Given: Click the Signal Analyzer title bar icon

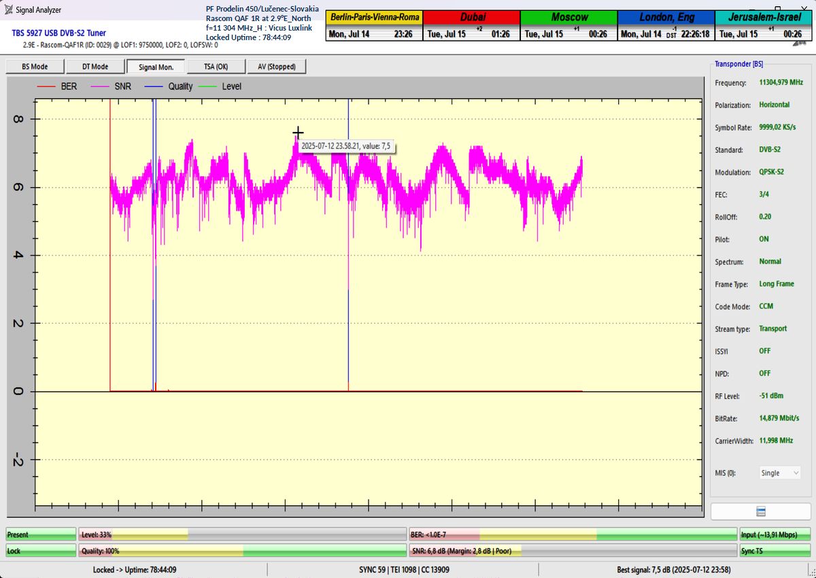Looking at the screenshot, I should (9, 10).
